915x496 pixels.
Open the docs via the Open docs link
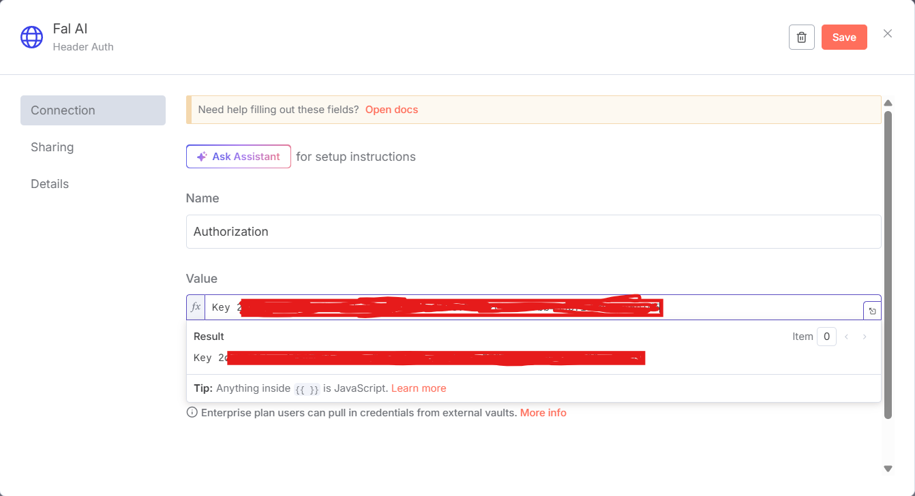(391, 109)
